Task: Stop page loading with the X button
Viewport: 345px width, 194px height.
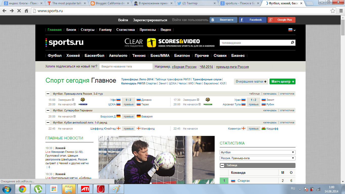Action: pyautogui.click(x=19, y=11)
